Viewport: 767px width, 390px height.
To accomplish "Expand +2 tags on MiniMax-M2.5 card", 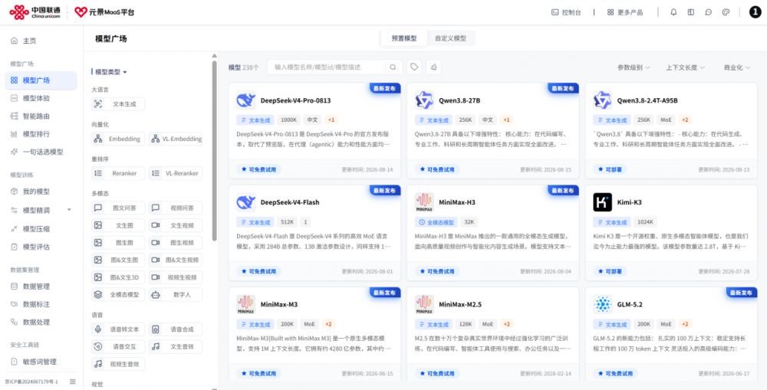I will pyautogui.click(x=506, y=324).
